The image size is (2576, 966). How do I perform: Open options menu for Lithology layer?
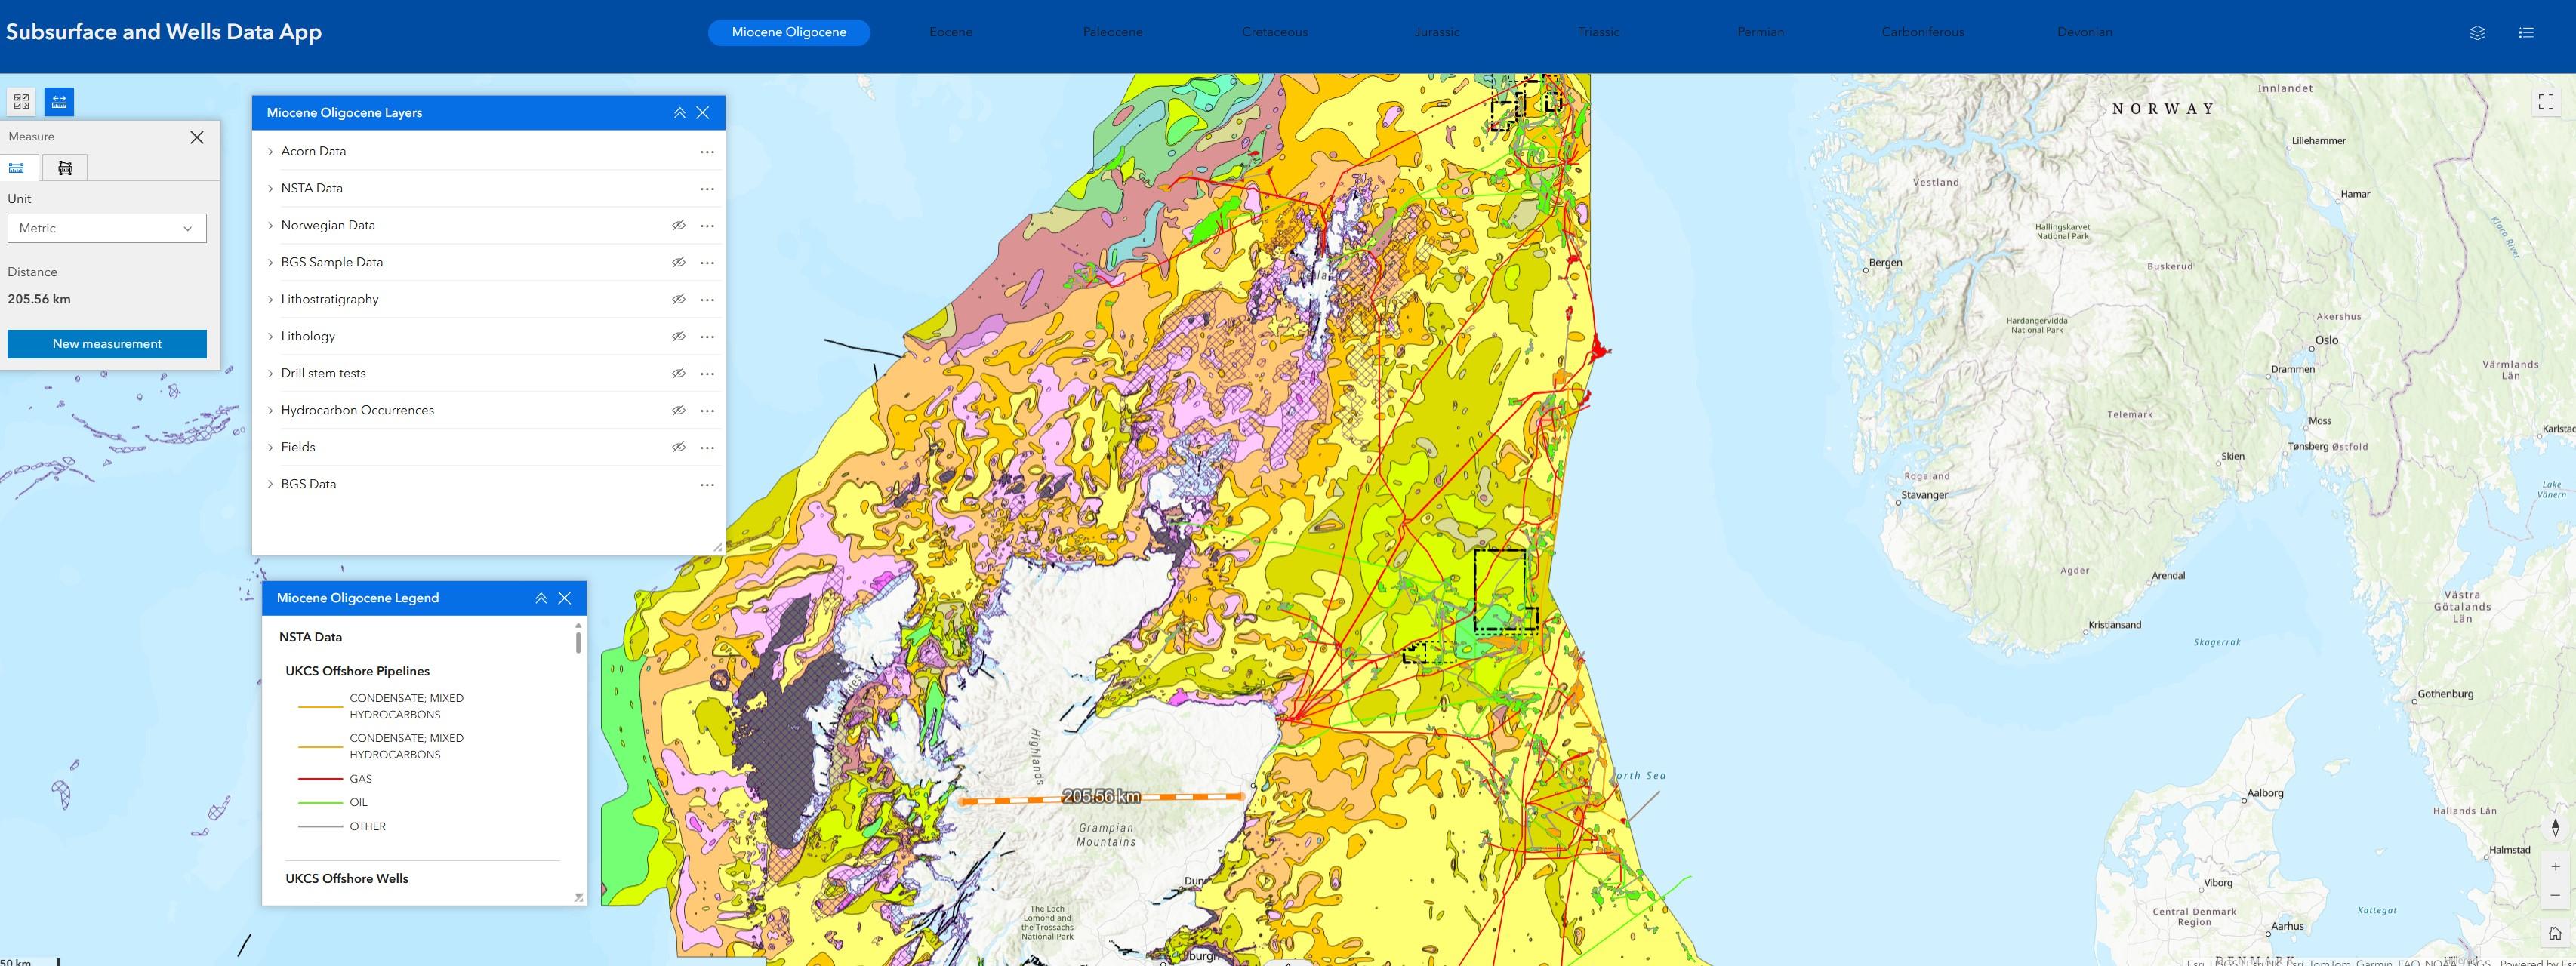(x=707, y=337)
